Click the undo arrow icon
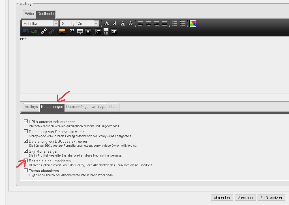This screenshot has height=205, width=289. 26,31
